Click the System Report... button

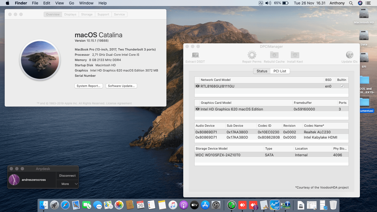tap(89, 86)
